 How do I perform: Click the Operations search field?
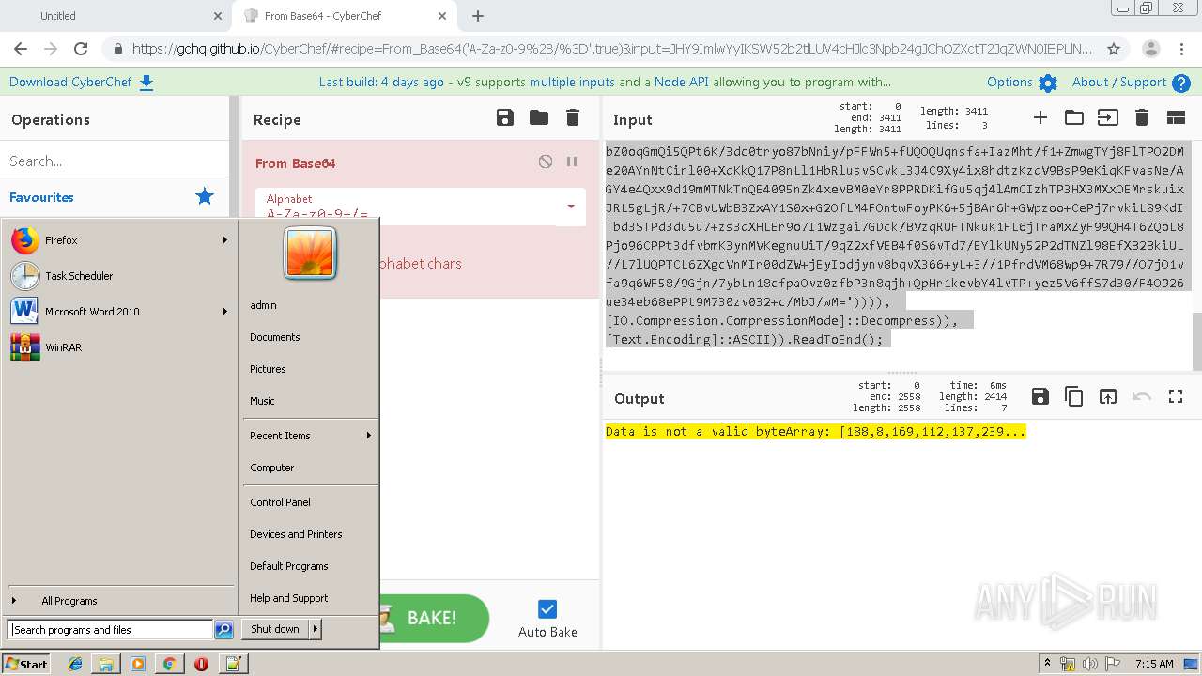pos(115,161)
